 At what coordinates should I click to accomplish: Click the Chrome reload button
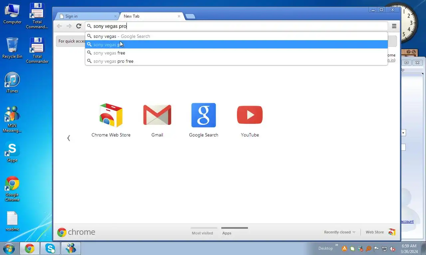tap(79, 26)
